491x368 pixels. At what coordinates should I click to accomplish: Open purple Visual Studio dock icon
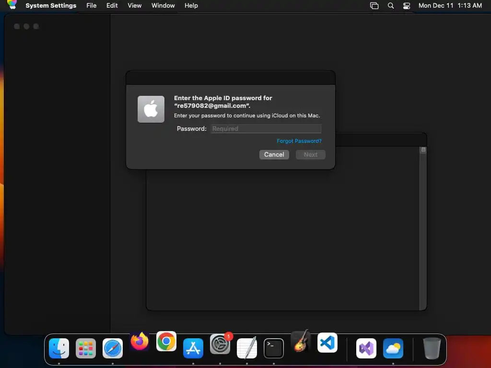[366, 348]
